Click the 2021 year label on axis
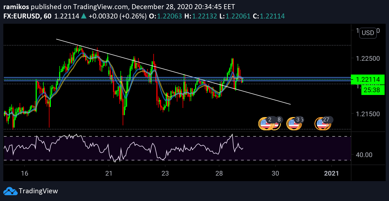The width and height of the screenshot is (389, 201). [331, 173]
